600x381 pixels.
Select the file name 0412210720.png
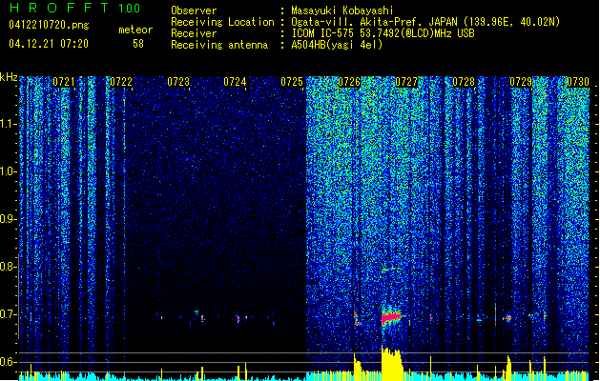coord(49,25)
